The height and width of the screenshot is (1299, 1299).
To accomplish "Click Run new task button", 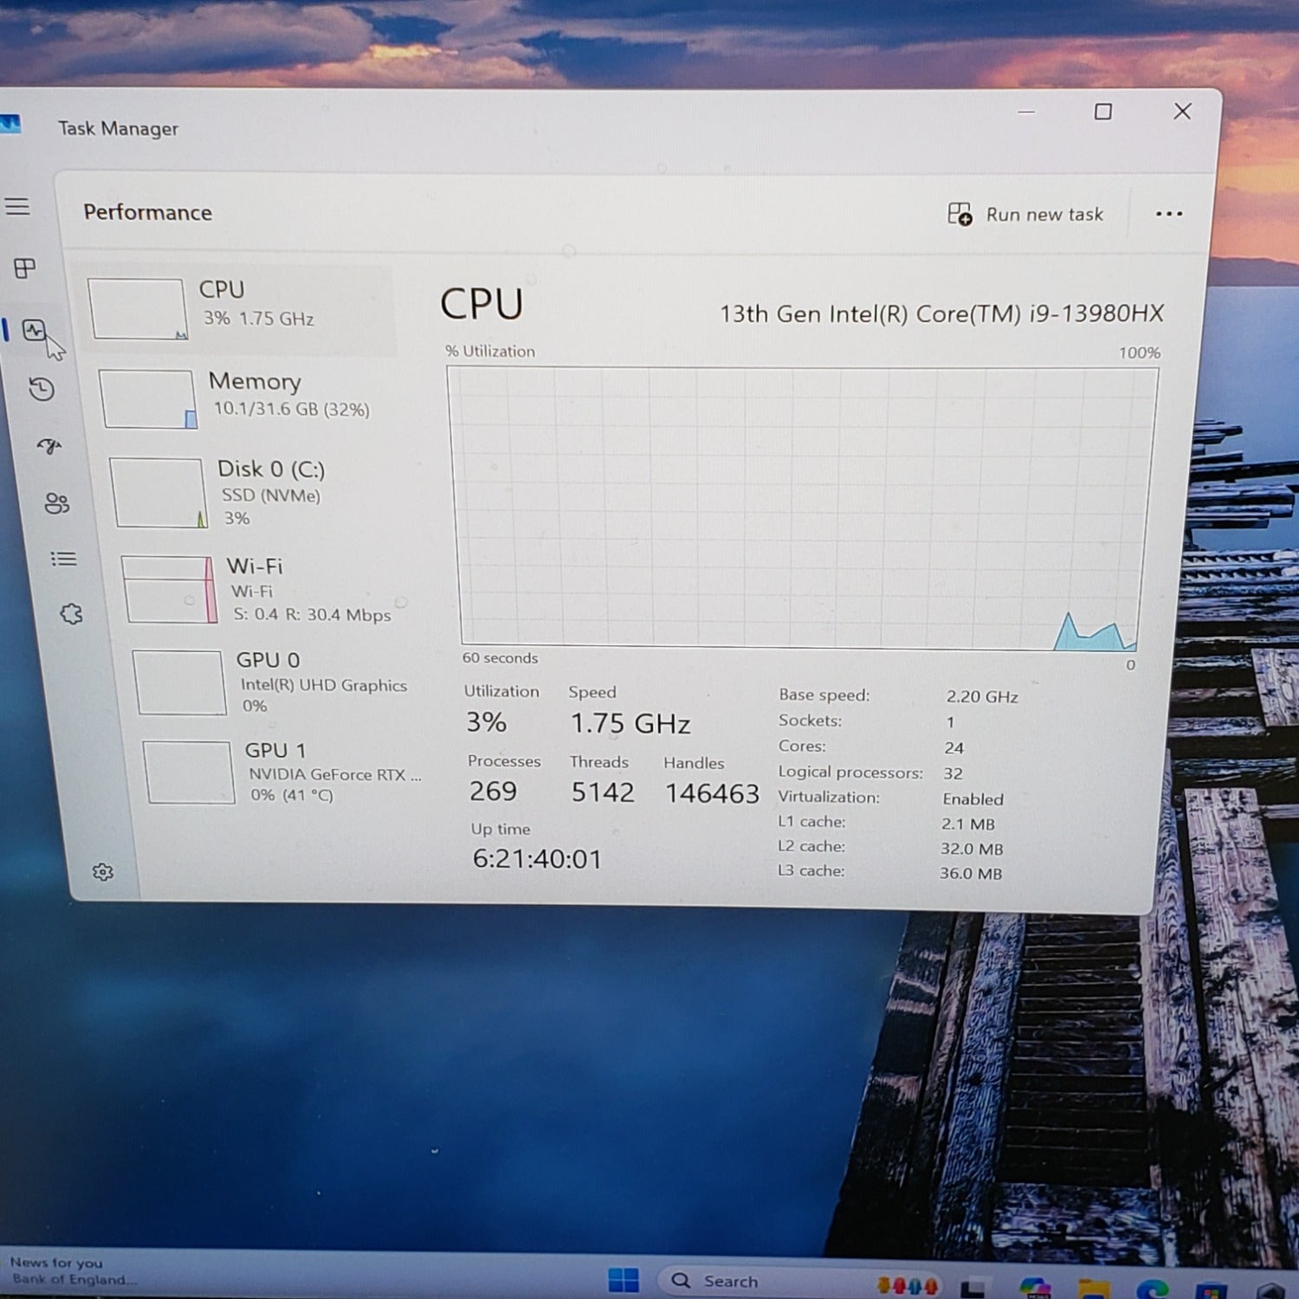I will point(1025,214).
